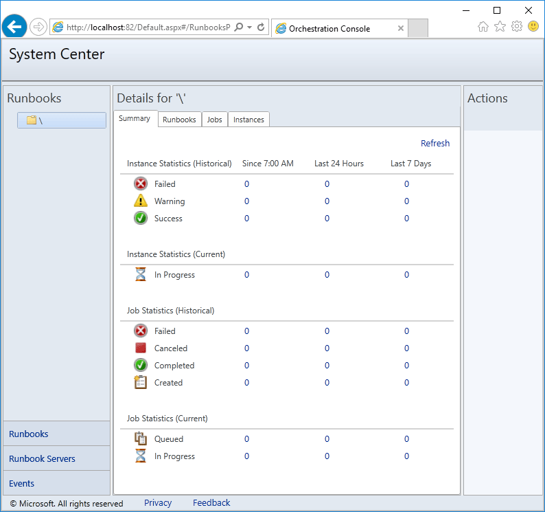The height and width of the screenshot is (512, 545).
Task: Open the Events navigation section
Action: pos(57,483)
